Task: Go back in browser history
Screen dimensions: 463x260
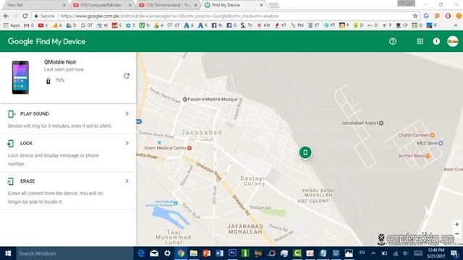Action: click(x=7, y=16)
